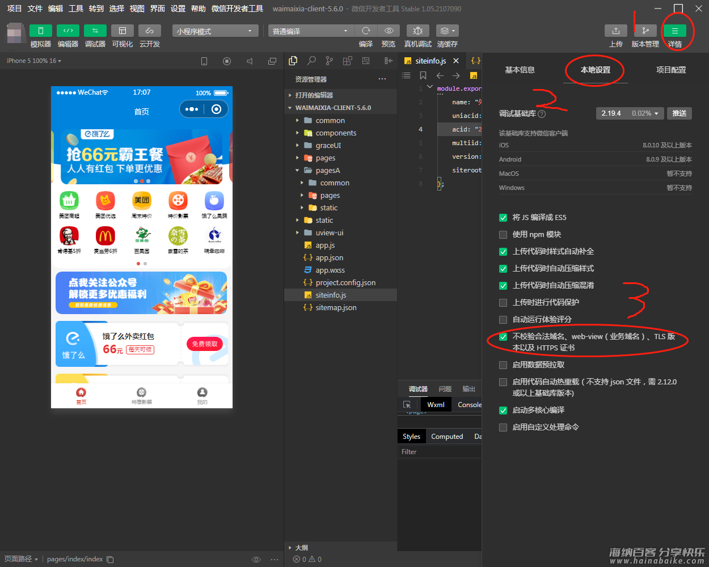
Task: Open the 普通编译 compile mode dropdown
Action: [x=311, y=31]
